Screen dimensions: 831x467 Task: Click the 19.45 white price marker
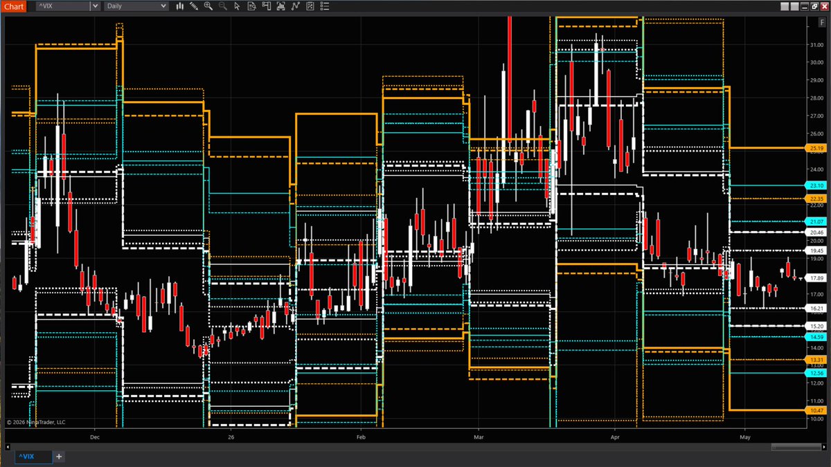816,250
